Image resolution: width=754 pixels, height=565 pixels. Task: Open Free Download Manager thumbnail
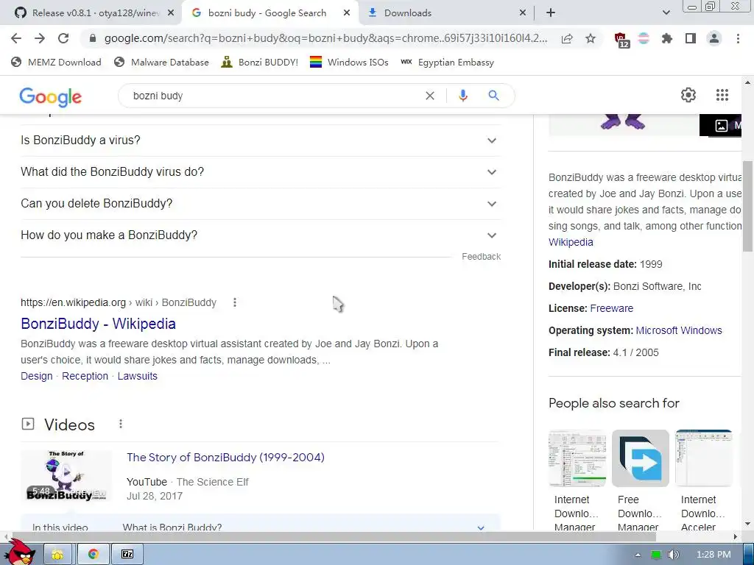pos(640,458)
